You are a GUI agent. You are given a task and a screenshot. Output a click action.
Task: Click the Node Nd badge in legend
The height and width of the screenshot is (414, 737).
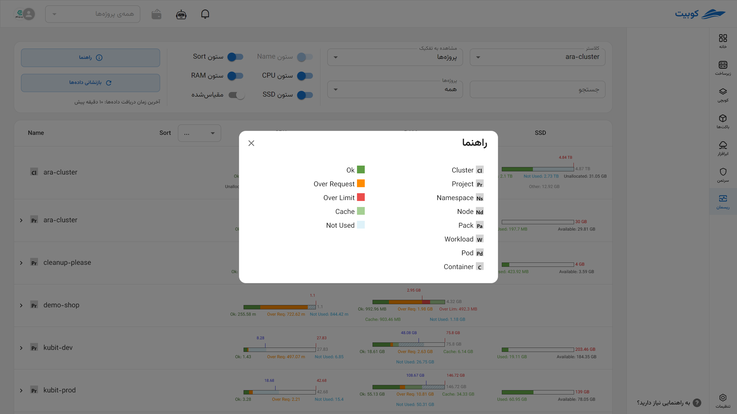tap(480, 211)
